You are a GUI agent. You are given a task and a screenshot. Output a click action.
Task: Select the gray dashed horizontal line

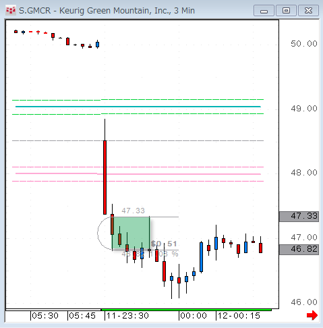(138, 140)
